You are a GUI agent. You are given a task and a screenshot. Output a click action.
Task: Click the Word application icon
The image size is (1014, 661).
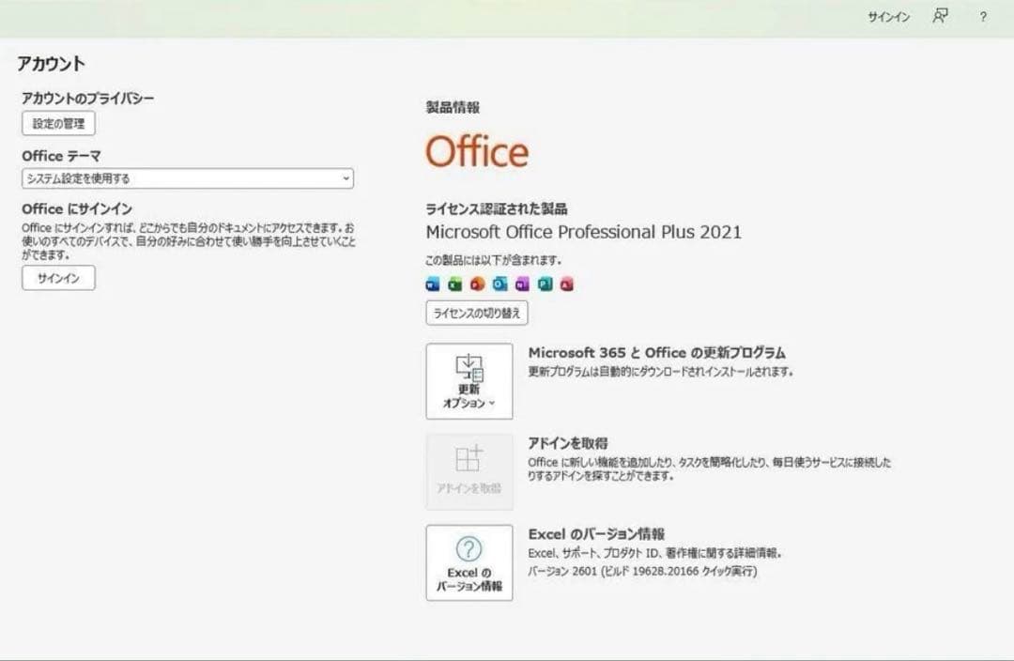[432, 283]
